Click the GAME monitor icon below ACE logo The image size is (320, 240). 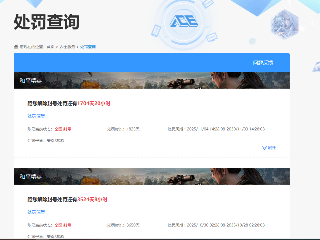tap(212, 37)
